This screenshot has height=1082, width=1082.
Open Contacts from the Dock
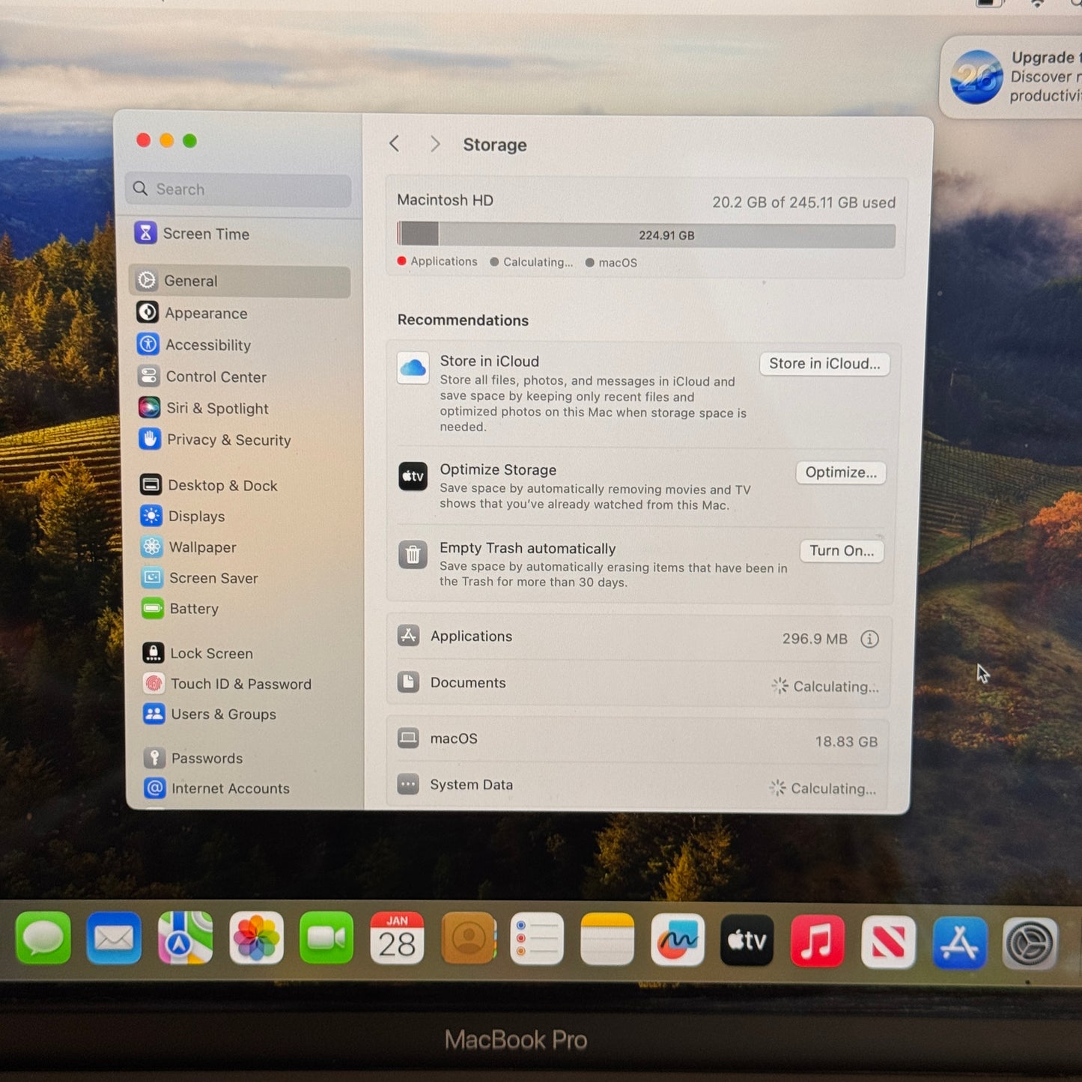[x=468, y=938]
